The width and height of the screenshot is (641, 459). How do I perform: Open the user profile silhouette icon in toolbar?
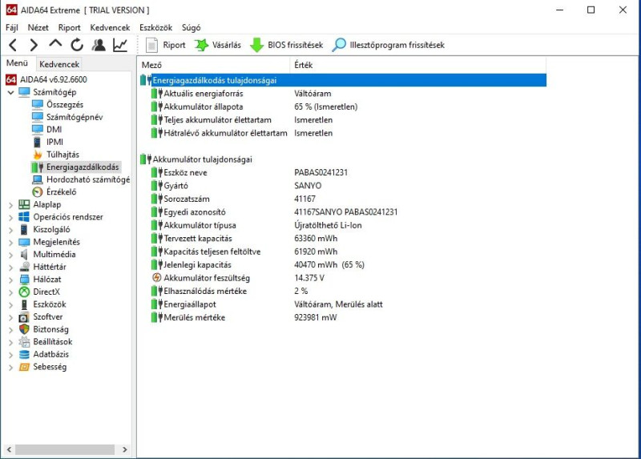click(x=99, y=45)
